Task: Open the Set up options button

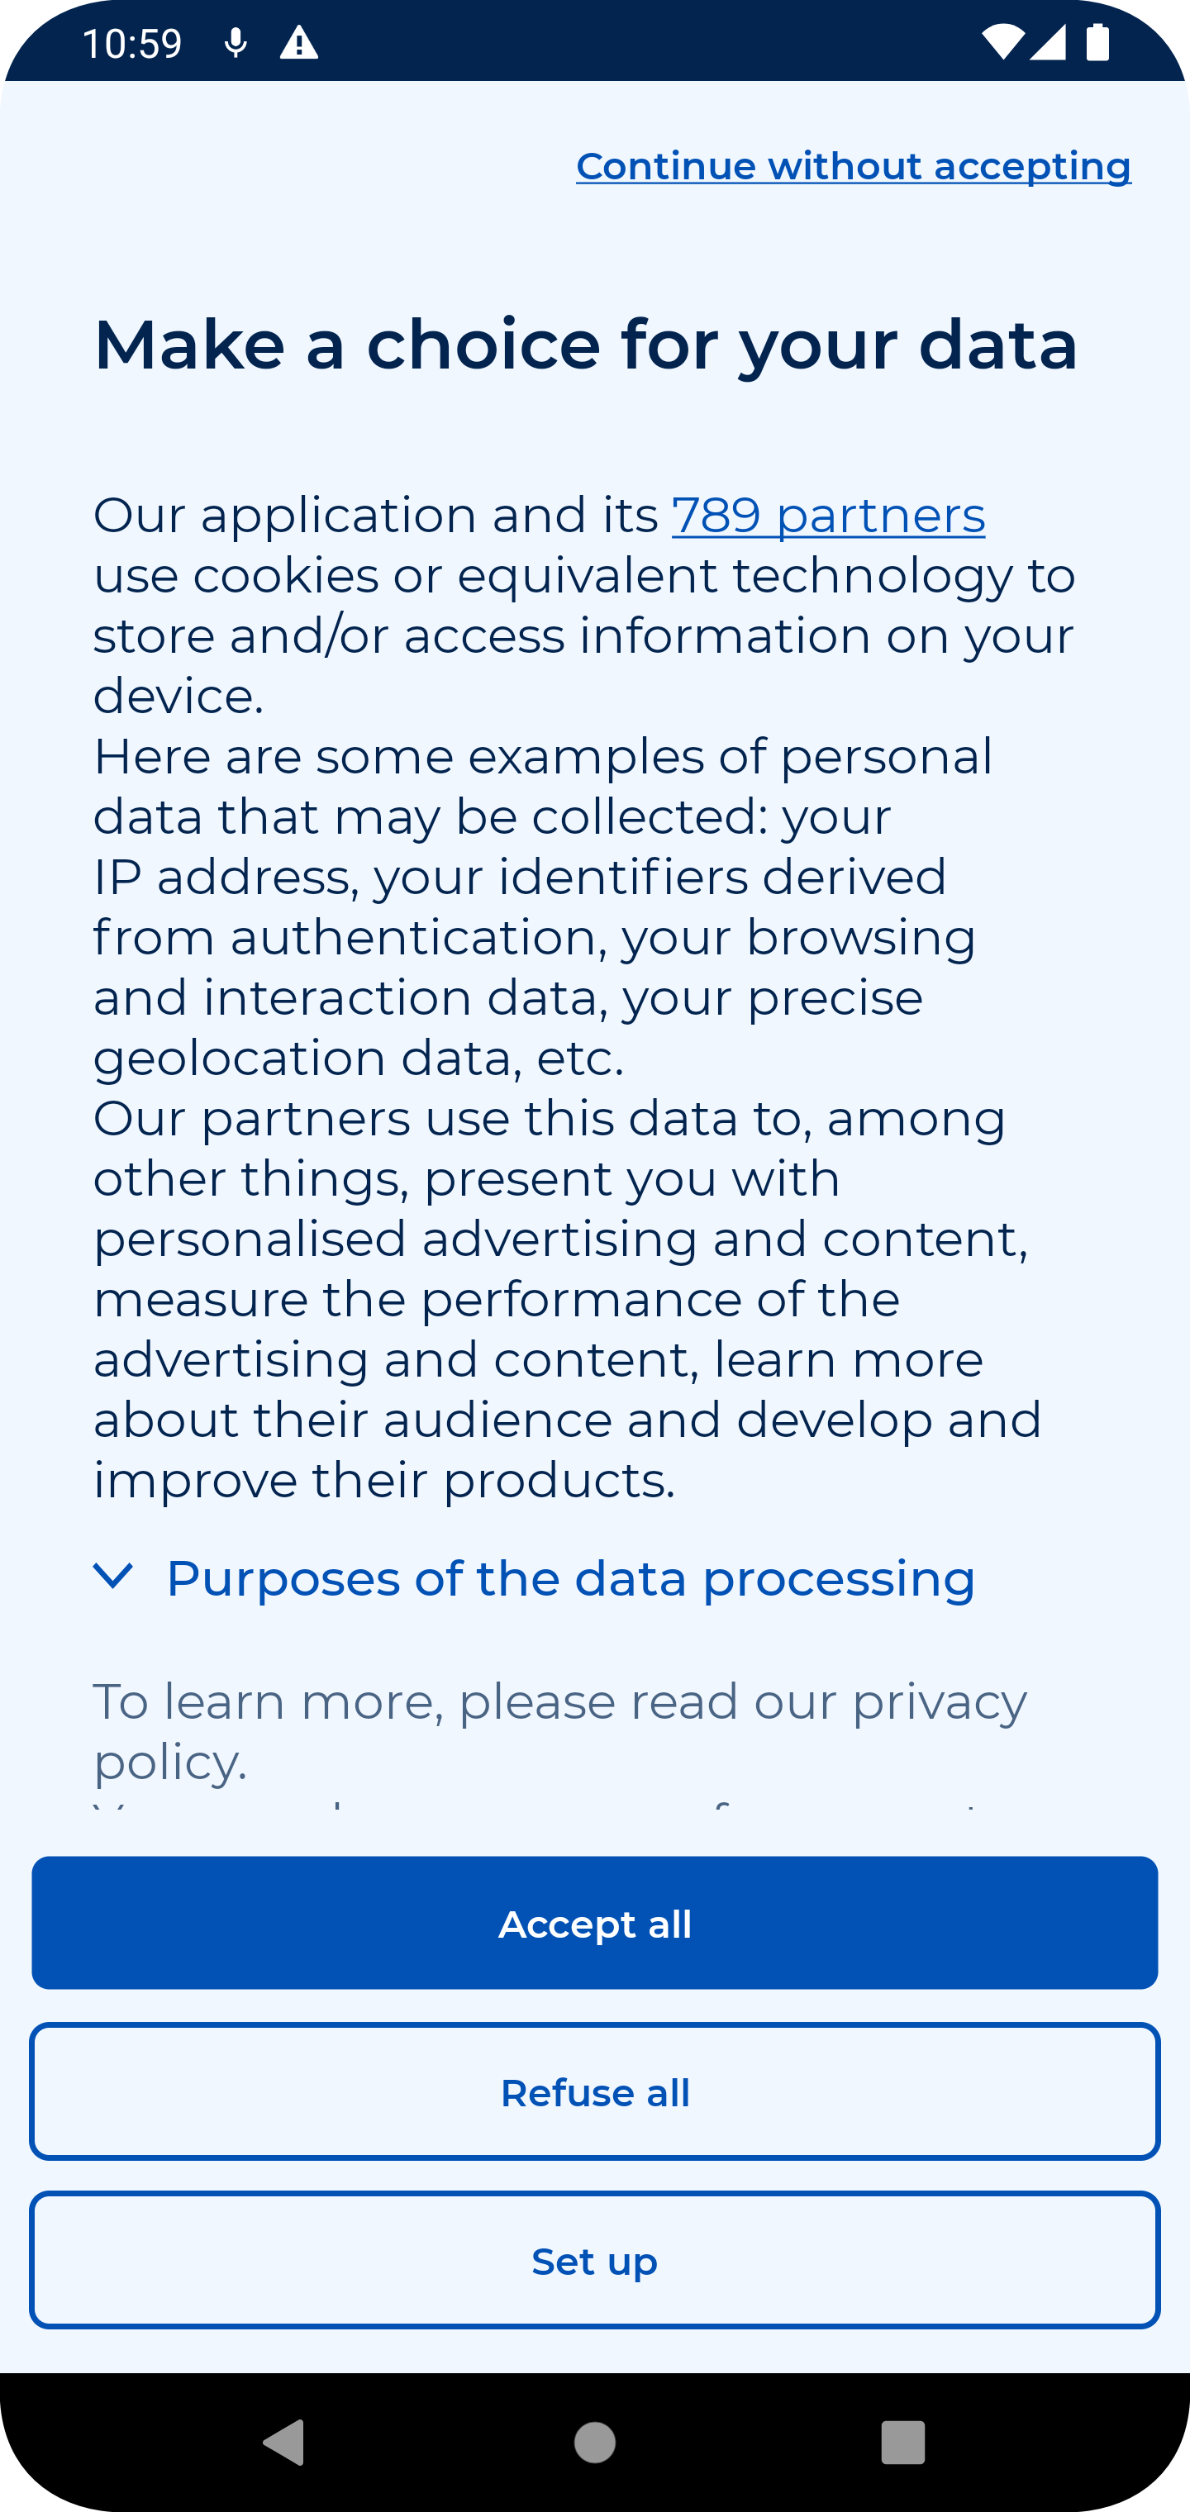Action: coord(595,2261)
